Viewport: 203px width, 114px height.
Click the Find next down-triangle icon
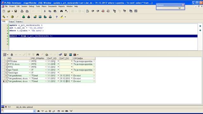pos(43,111)
